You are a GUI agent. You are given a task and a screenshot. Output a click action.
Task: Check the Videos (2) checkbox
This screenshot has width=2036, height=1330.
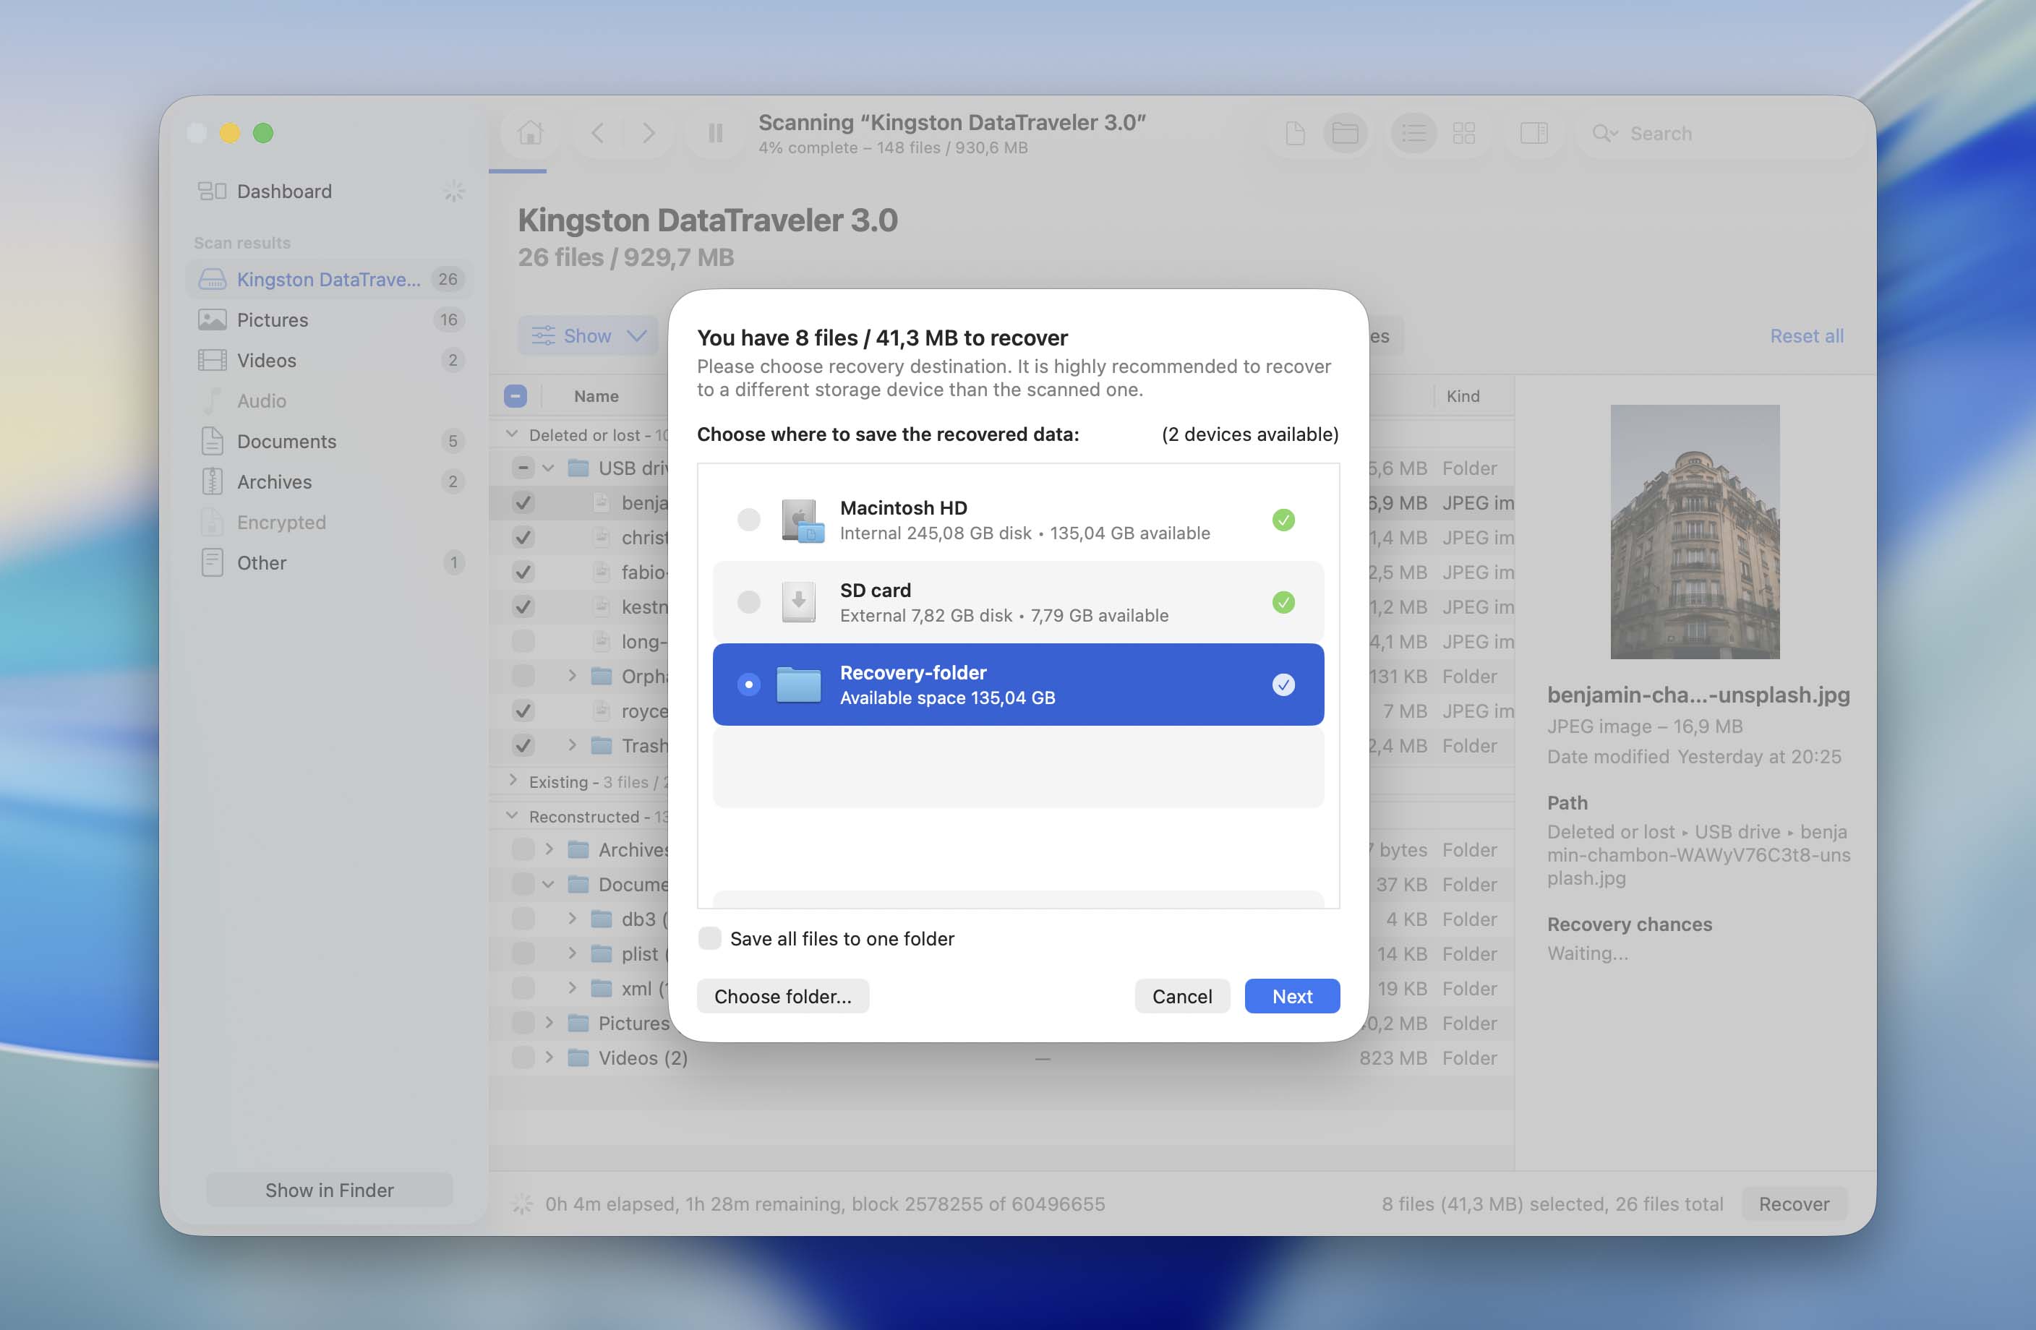[523, 1057]
